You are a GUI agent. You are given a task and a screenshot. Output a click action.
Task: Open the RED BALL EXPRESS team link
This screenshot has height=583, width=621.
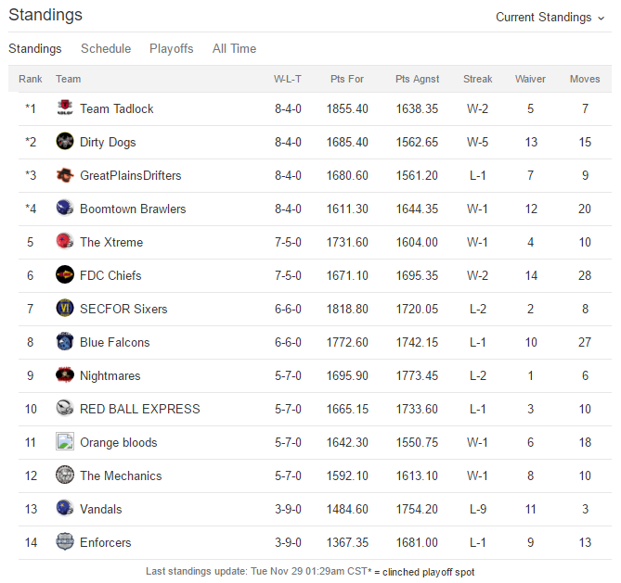[140, 409]
